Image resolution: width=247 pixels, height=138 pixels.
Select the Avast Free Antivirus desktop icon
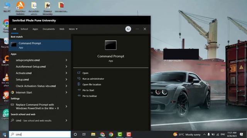point(20,8)
